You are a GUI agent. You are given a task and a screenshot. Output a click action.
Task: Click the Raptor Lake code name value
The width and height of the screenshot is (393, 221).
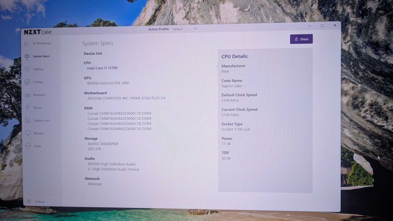231,86
